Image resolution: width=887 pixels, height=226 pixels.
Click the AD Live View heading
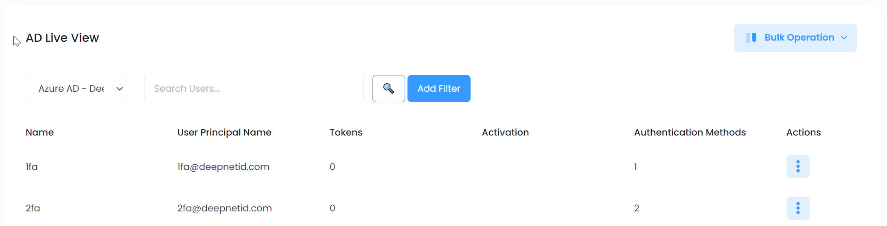point(62,38)
